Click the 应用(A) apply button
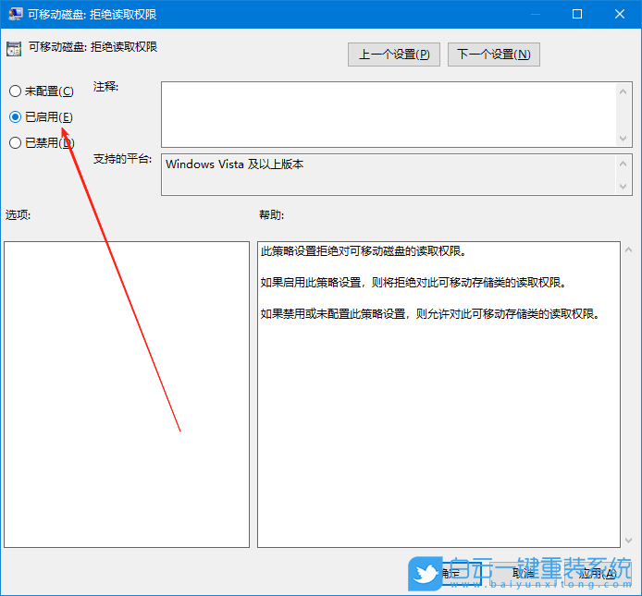The height and width of the screenshot is (596, 642). click(x=598, y=573)
